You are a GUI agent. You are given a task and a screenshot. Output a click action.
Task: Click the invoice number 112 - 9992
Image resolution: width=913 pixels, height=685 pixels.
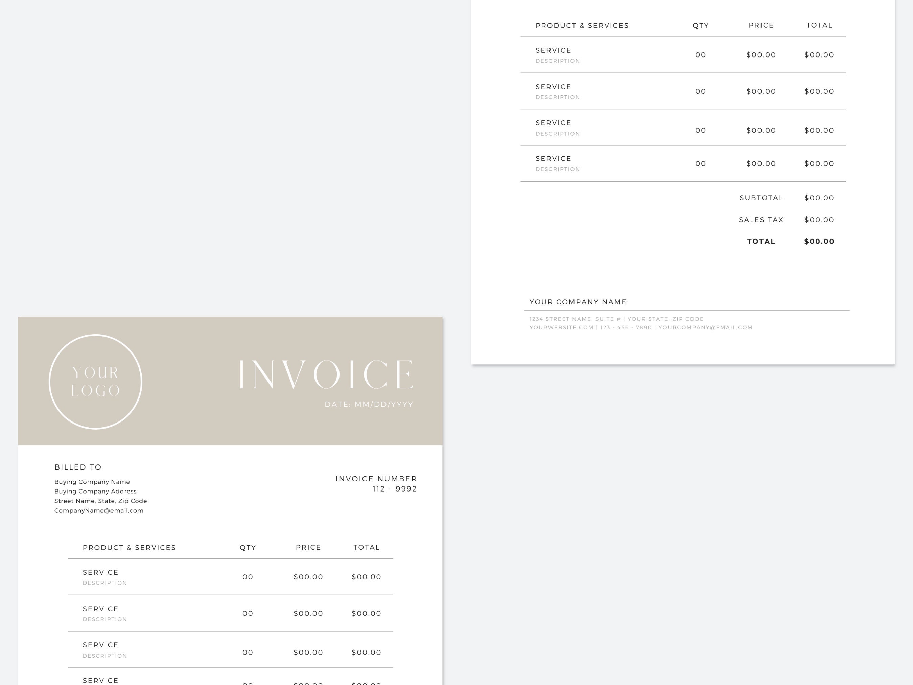(394, 488)
